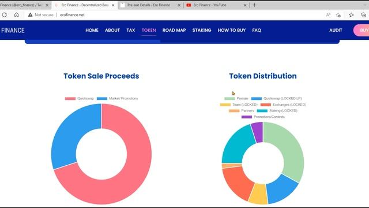Click the AUDIT link

336,30
